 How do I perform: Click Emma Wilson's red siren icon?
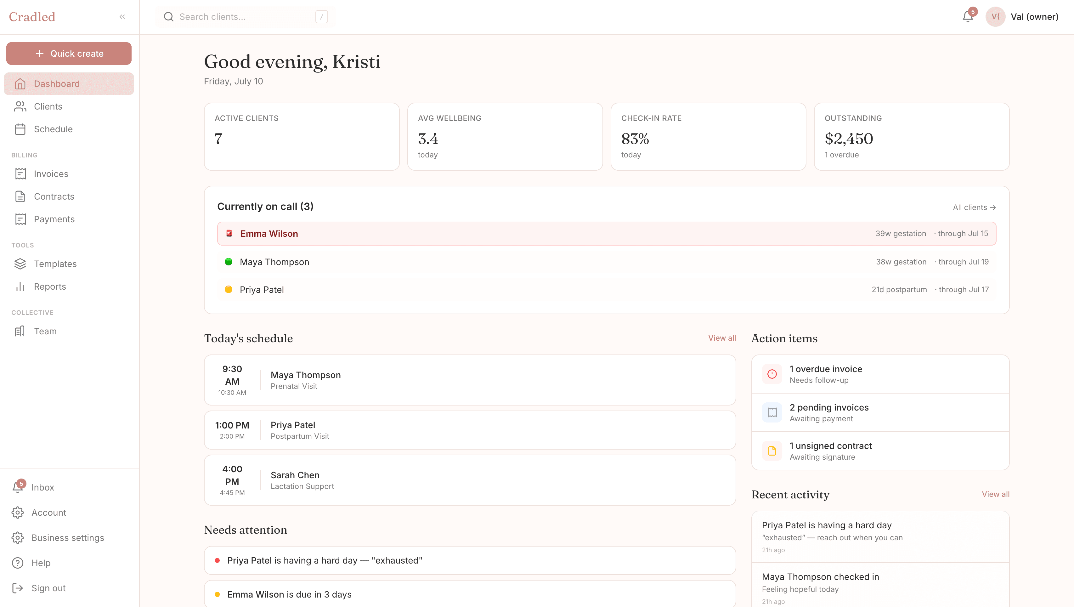click(x=229, y=234)
